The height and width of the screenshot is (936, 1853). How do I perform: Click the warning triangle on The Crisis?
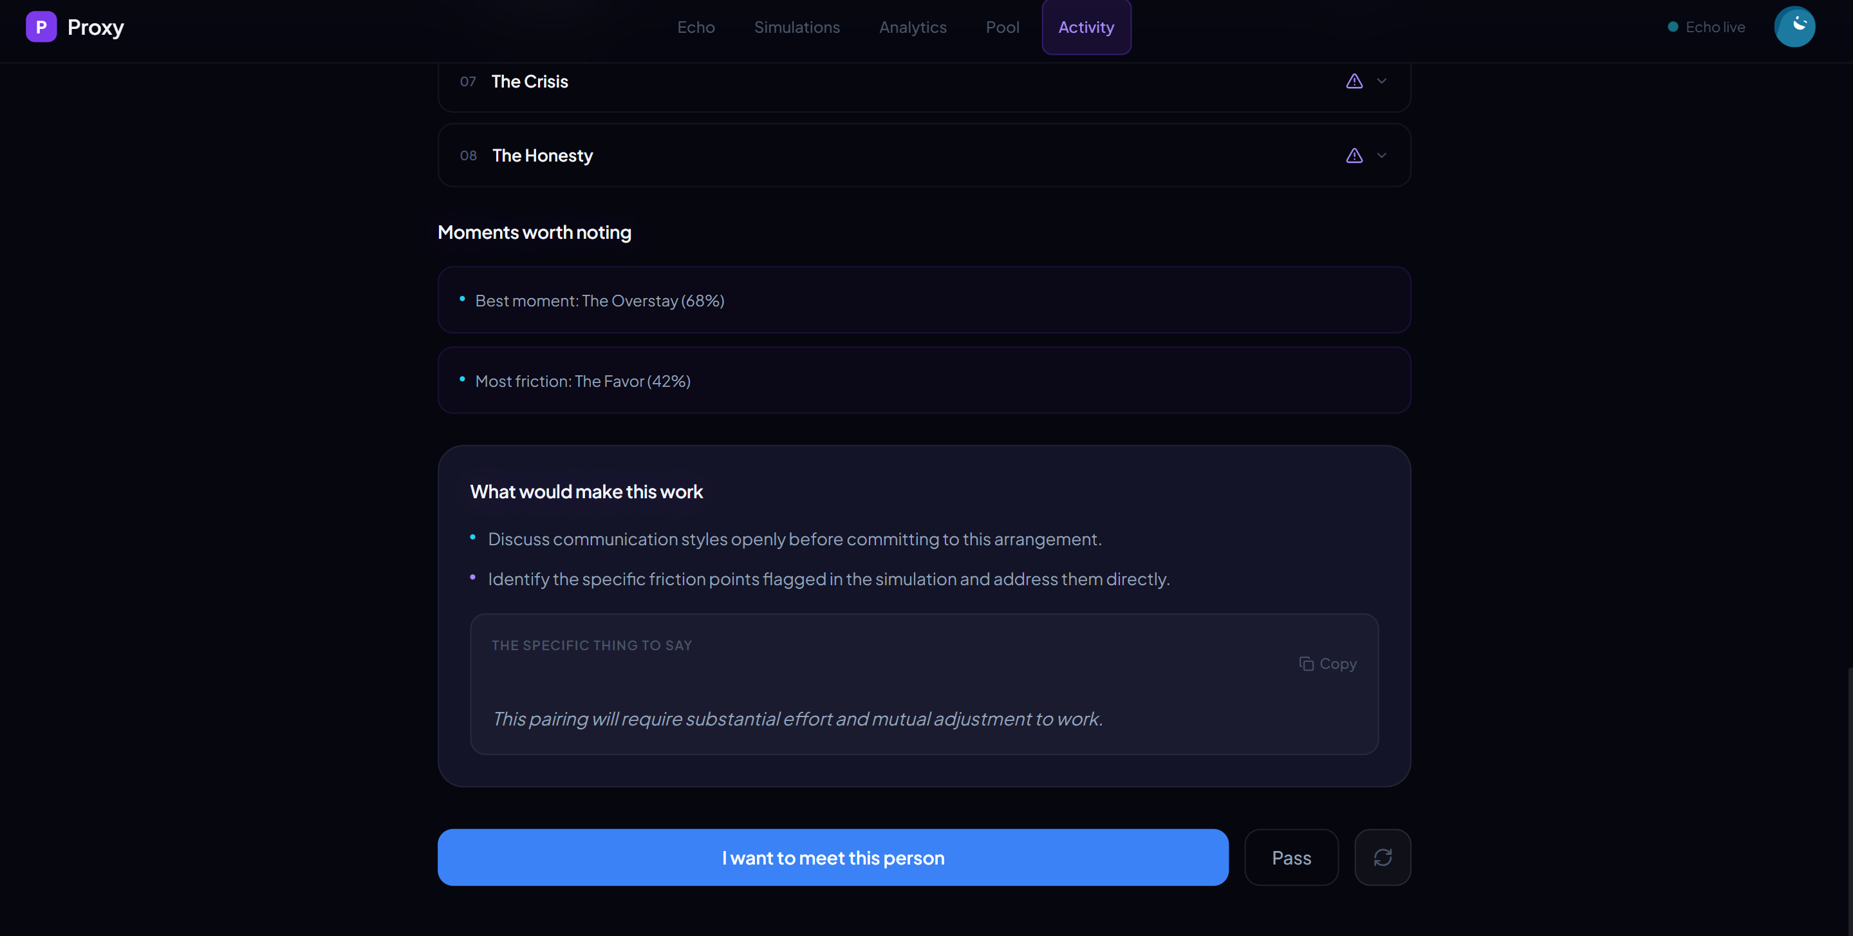[x=1354, y=81]
